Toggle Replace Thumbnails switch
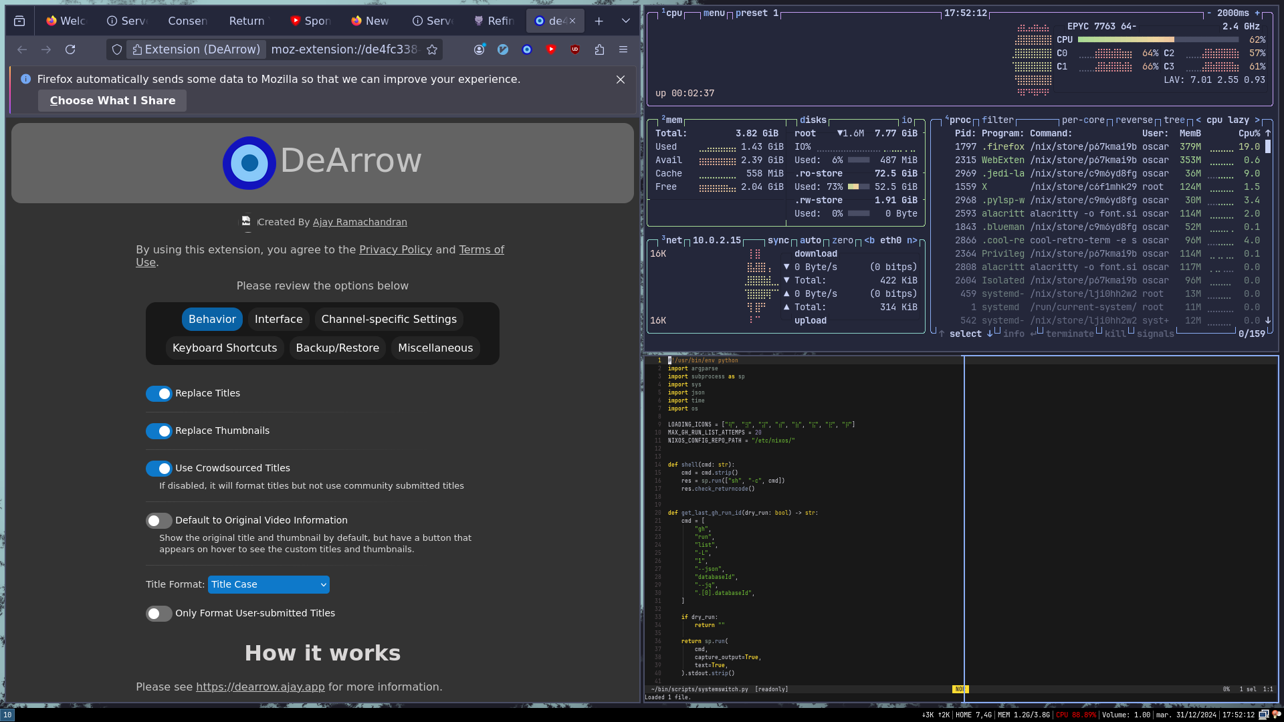Screen dimensions: 1284x722 [159, 431]
